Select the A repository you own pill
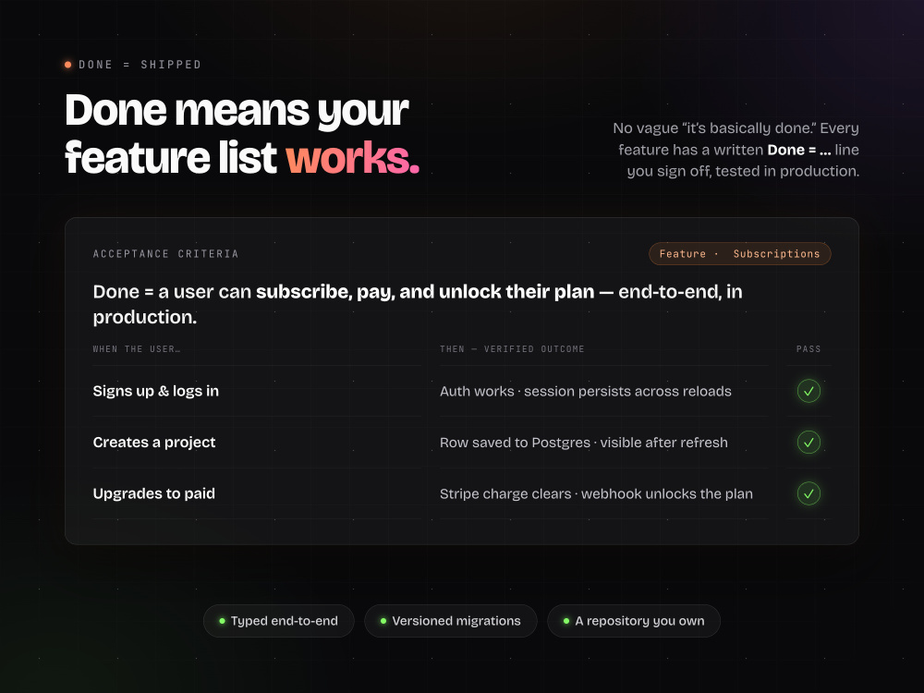Image resolution: width=924 pixels, height=693 pixels. tap(634, 621)
